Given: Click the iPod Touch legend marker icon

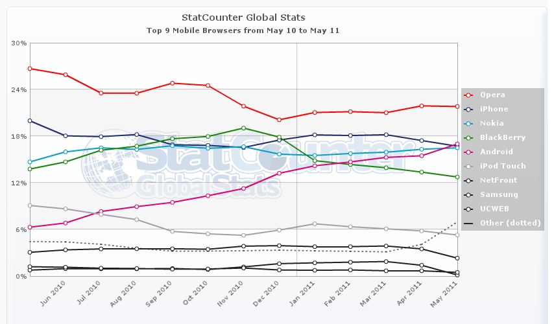Looking at the screenshot, I should click(469, 167).
